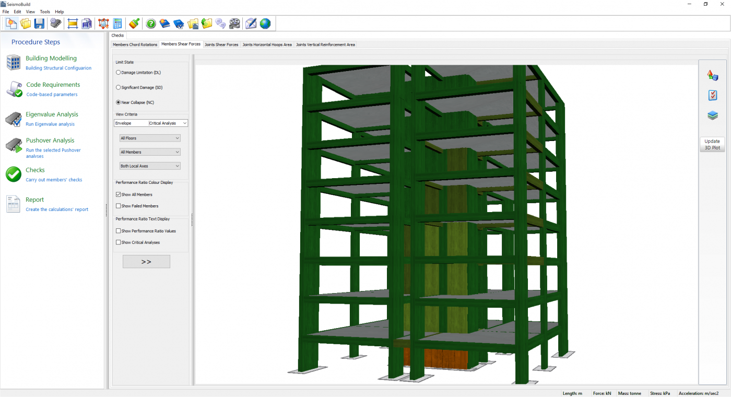Click the layers stack icon in right panel
This screenshot has width=731, height=397.
pos(713,115)
